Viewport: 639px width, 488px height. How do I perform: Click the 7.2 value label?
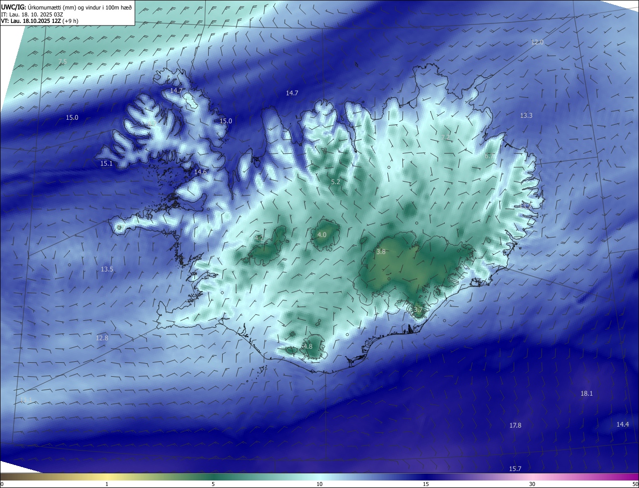[x=446, y=137]
